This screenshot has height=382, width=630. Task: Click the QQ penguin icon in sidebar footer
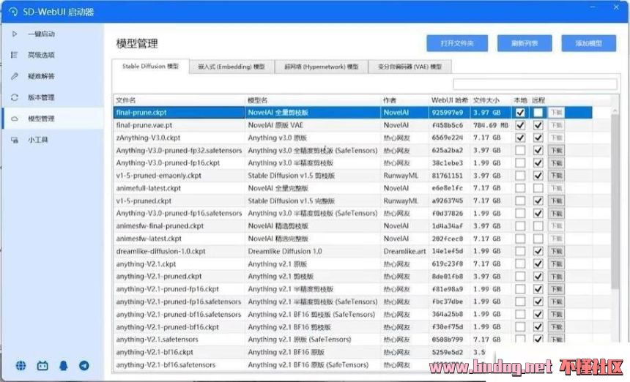click(64, 366)
